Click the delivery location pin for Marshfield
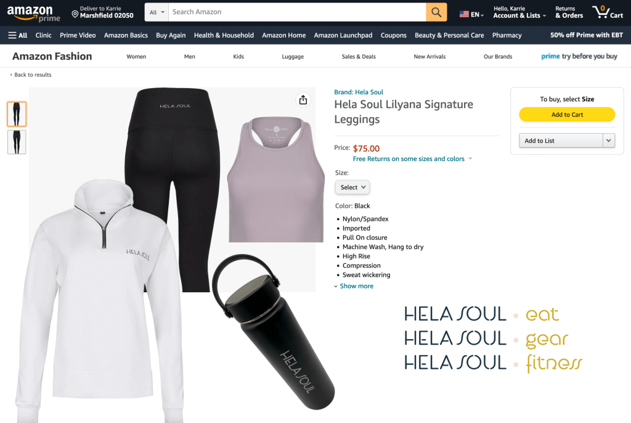Image resolution: width=631 pixels, height=423 pixels. (x=75, y=14)
